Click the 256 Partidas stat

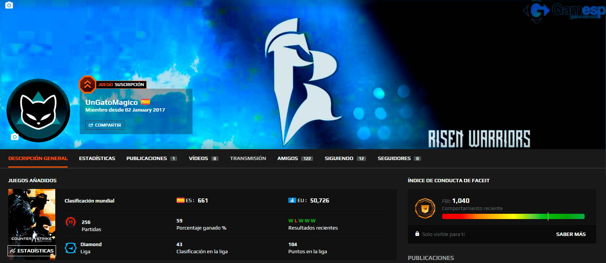tap(91, 226)
